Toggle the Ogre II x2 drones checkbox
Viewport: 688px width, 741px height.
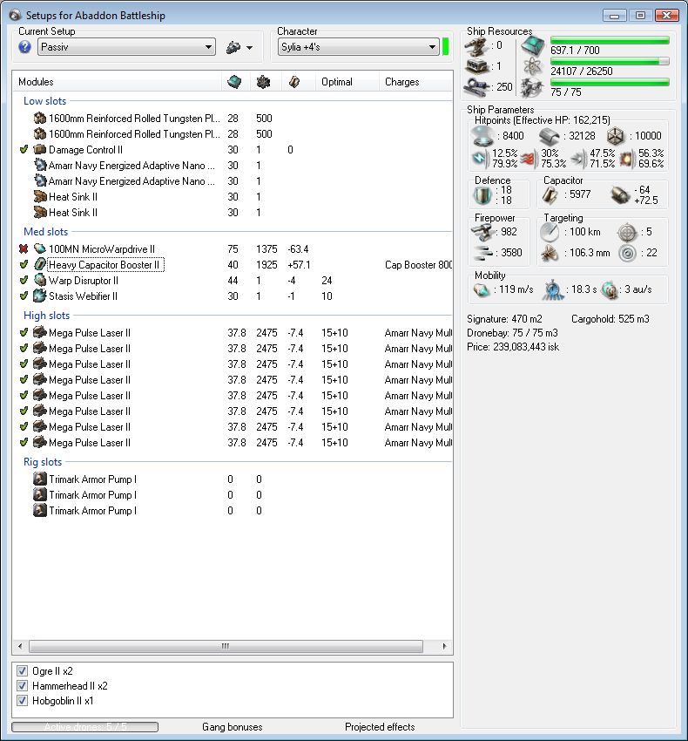[x=22, y=670]
